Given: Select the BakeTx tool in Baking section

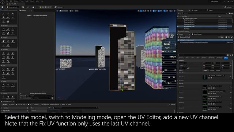Looking at the screenshot, I should (3, 85).
